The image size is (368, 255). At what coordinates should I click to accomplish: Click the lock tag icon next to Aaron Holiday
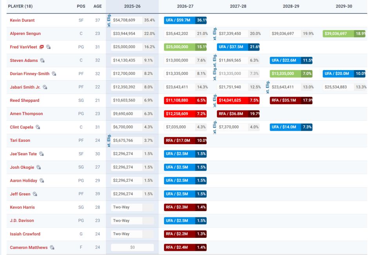click(x=42, y=181)
